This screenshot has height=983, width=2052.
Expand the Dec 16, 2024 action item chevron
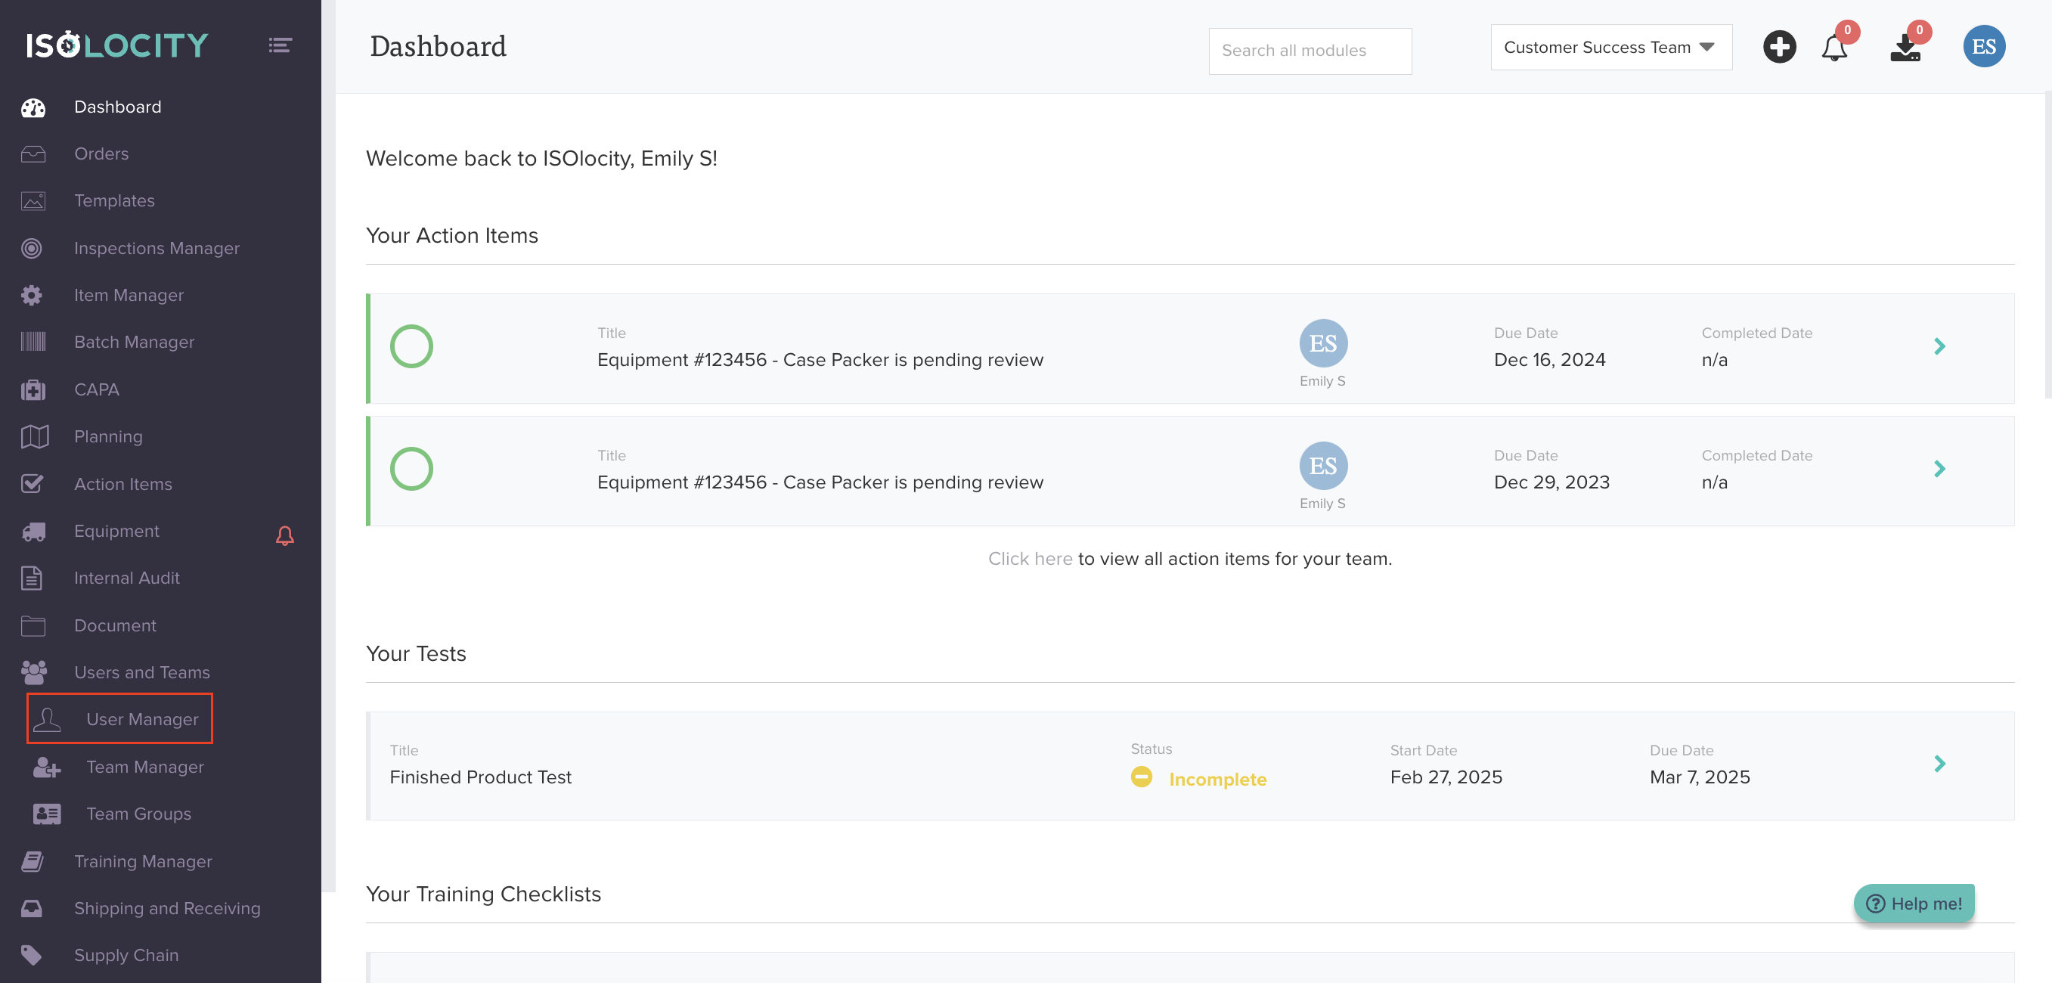[x=1939, y=346]
